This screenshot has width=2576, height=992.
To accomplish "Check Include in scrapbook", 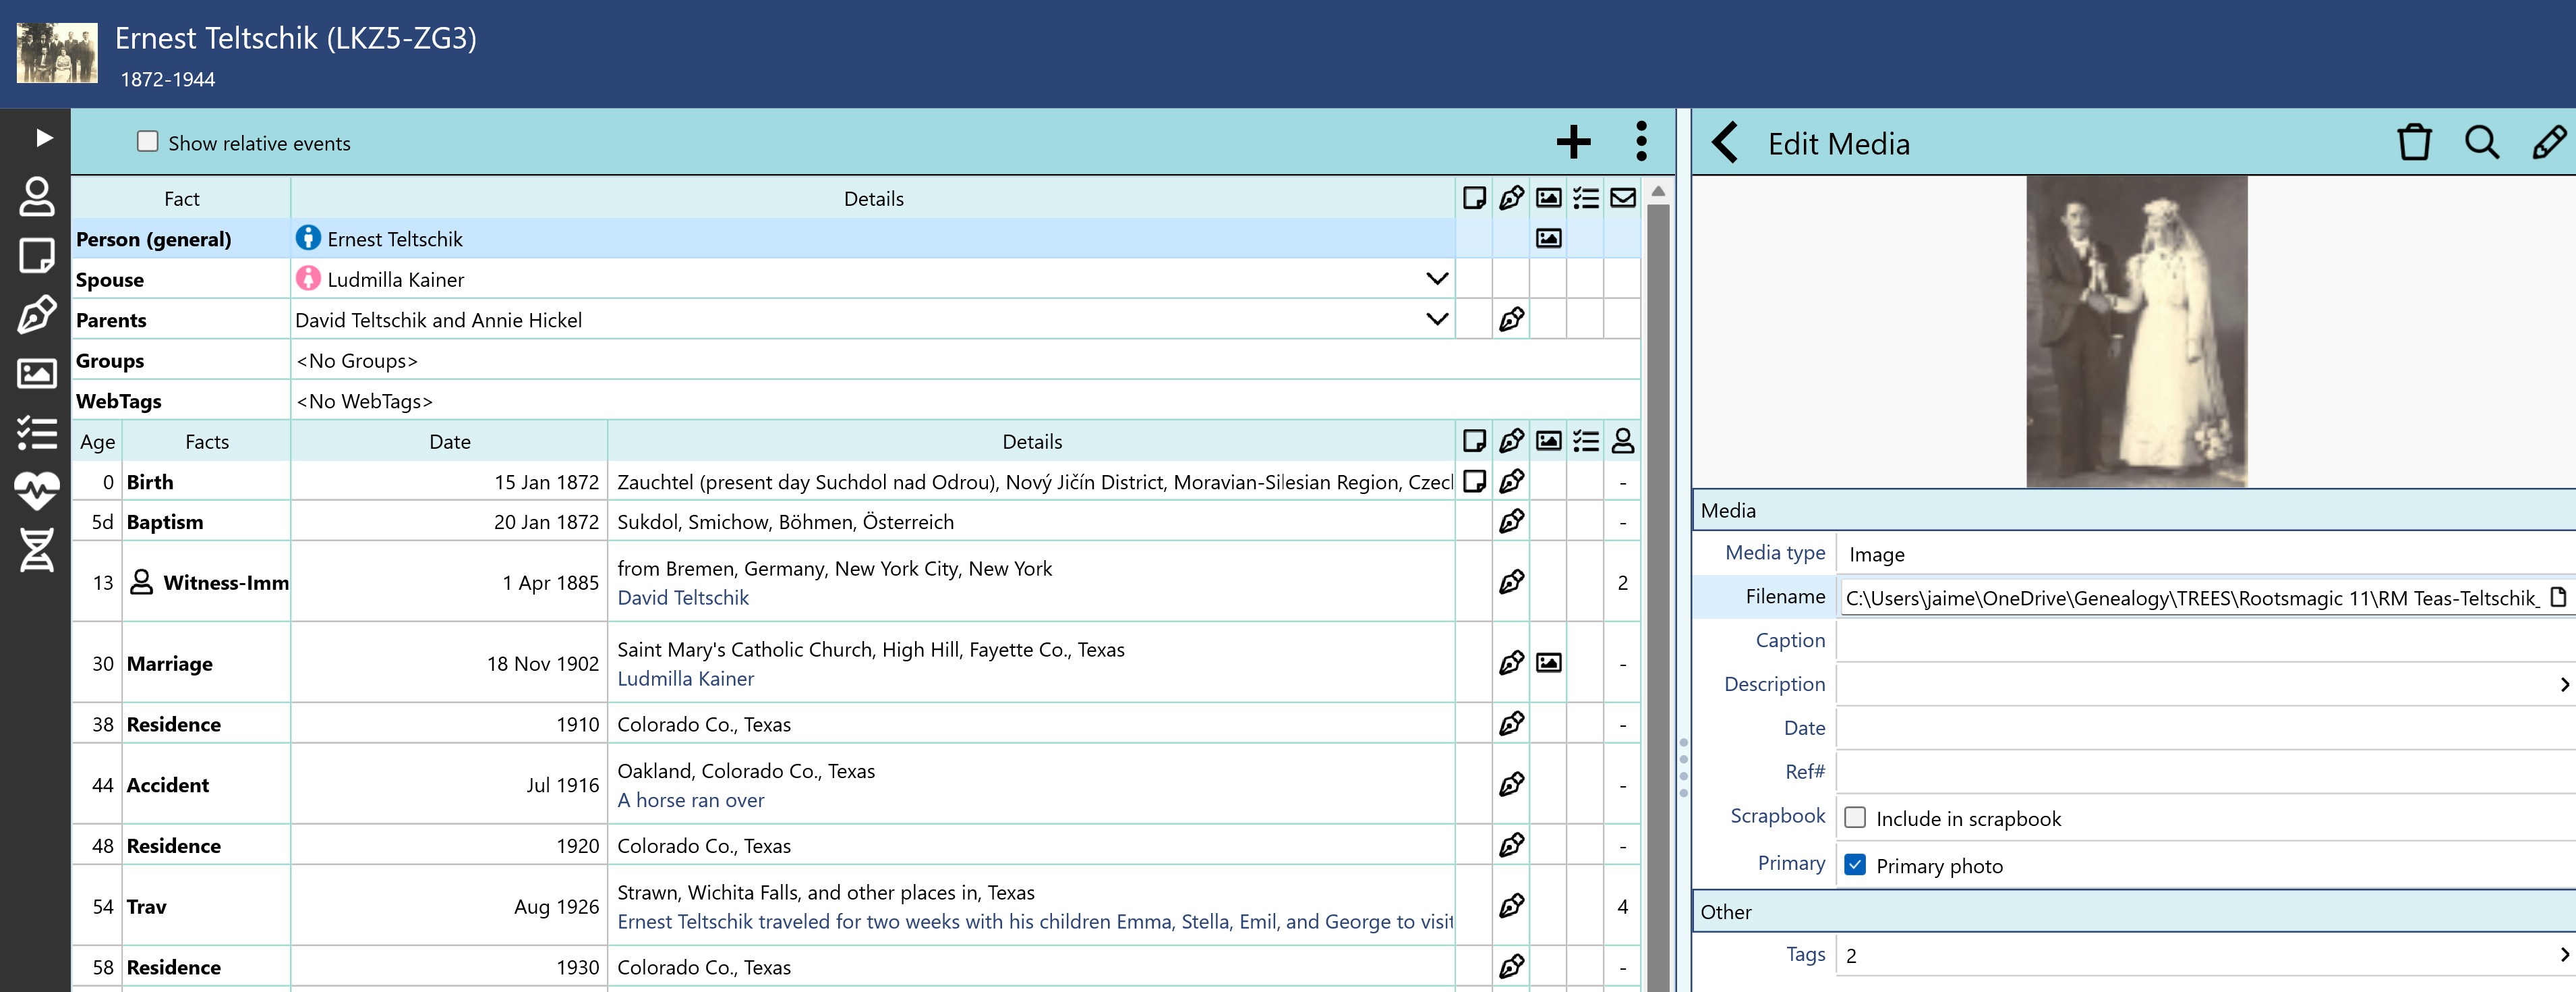I will (x=1855, y=818).
